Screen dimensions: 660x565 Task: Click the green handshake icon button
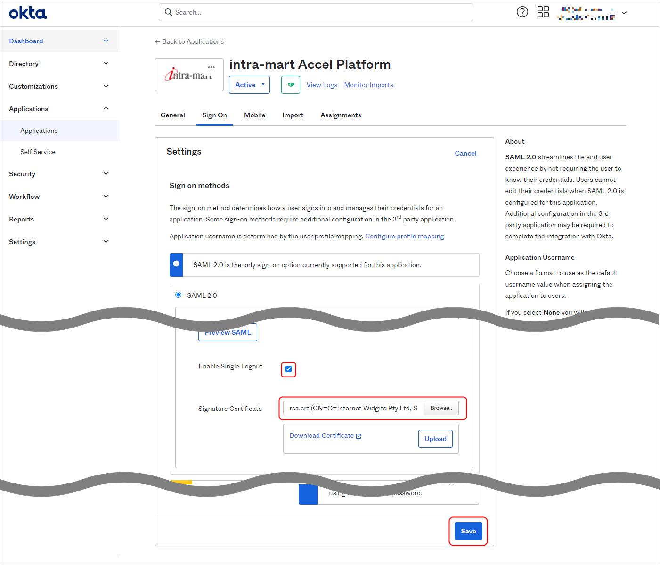pos(291,85)
